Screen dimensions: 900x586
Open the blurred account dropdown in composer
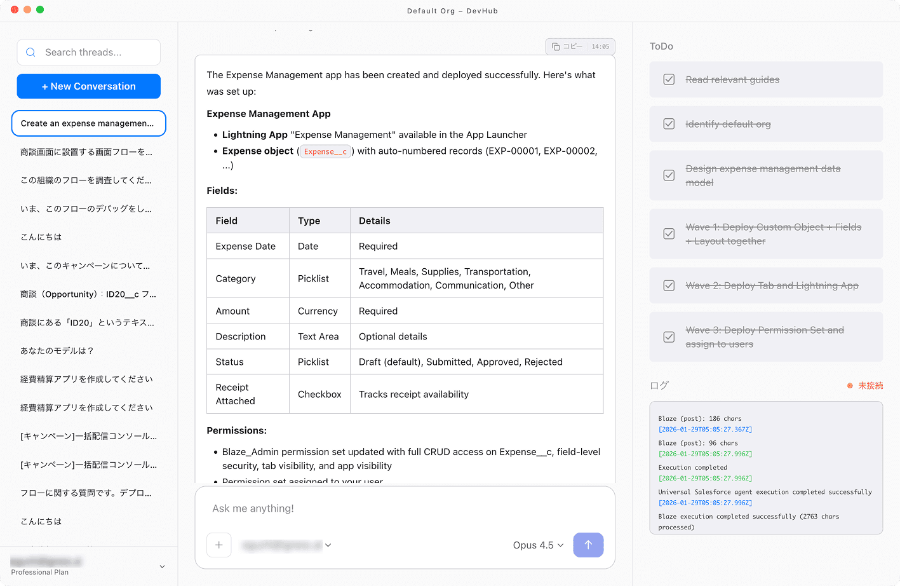point(286,545)
